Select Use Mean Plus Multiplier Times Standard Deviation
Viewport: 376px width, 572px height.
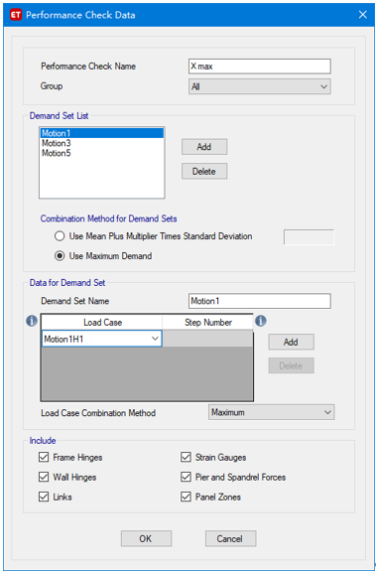(60, 236)
